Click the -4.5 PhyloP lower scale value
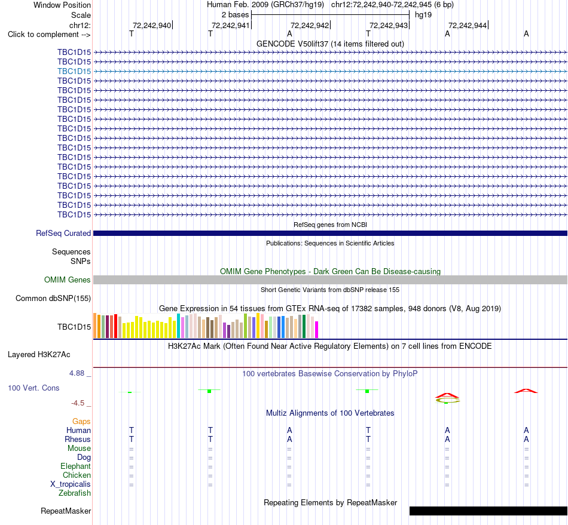This screenshot has width=568, height=525. [x=78, y=403]
